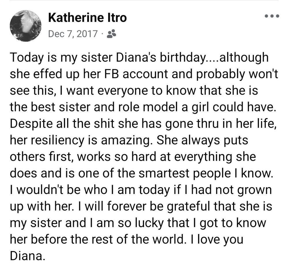This screenshot has width=288, height=266.
Task: Open Katherine Itro's profile picture
Action: [26, 26]
